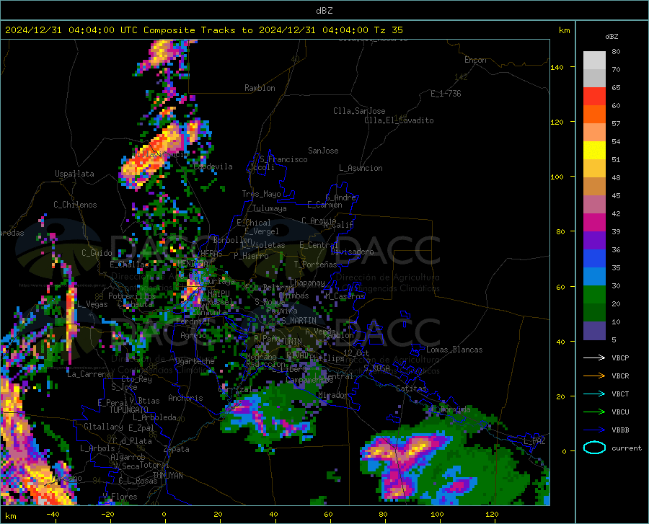
Task: Click the VBCR legend label
Action: tap(620, 376)
